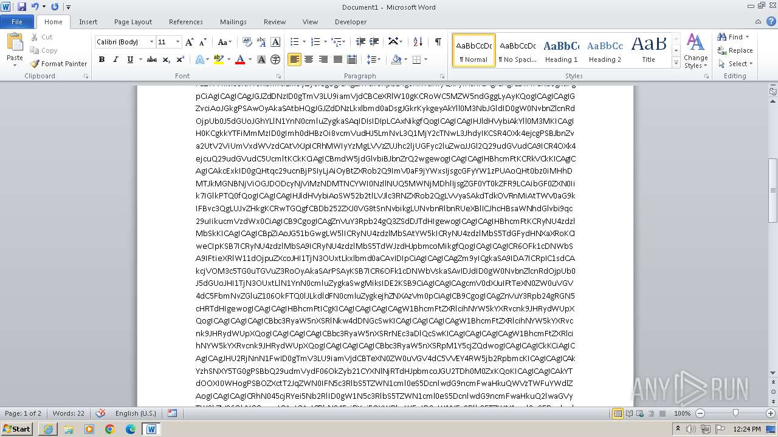This screenshot has width=778, height=437.
Task: Toggle left text alignment
Action: pyautogui.click(x=294, y=59)
